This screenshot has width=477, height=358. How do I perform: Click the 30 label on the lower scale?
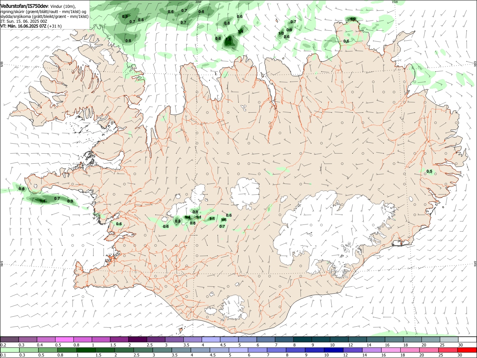(x=460, y=355)
